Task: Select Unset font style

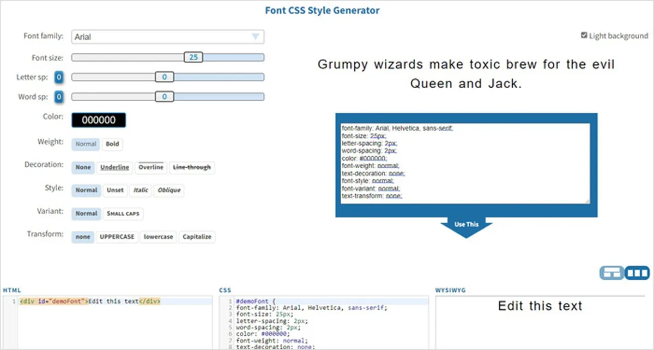Action: point(114,190)
